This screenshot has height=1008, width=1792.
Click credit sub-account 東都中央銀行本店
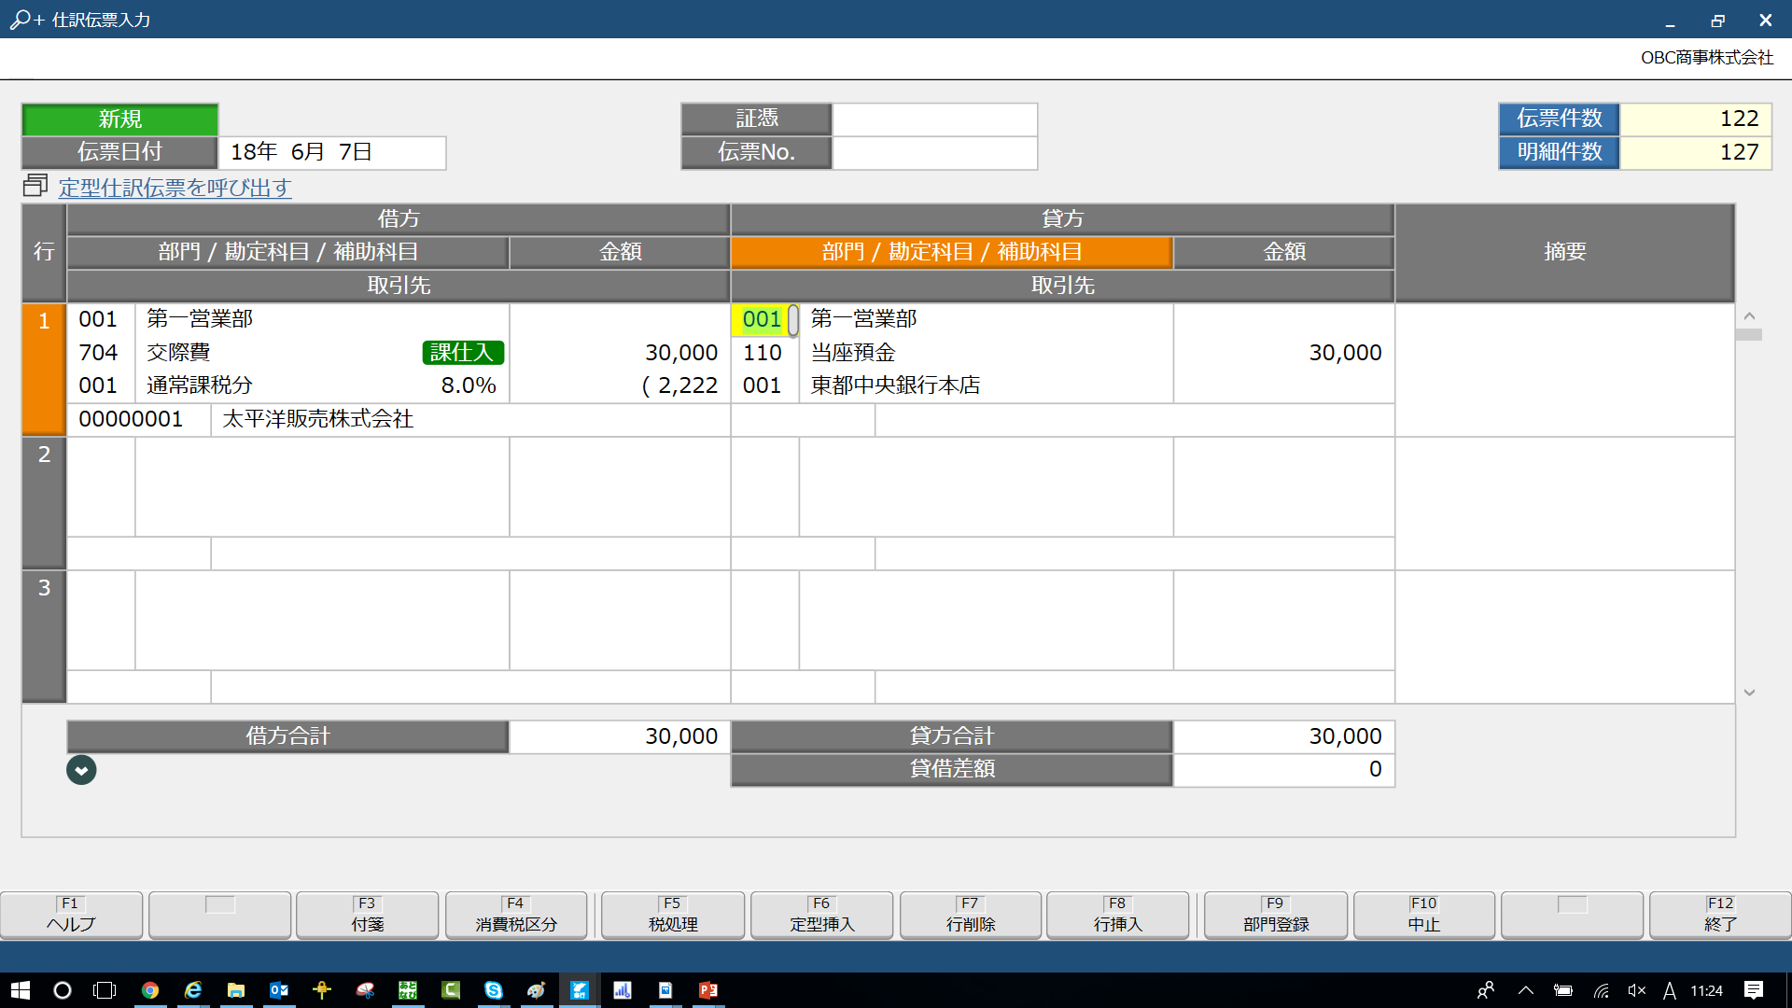[x=895, y=385]
